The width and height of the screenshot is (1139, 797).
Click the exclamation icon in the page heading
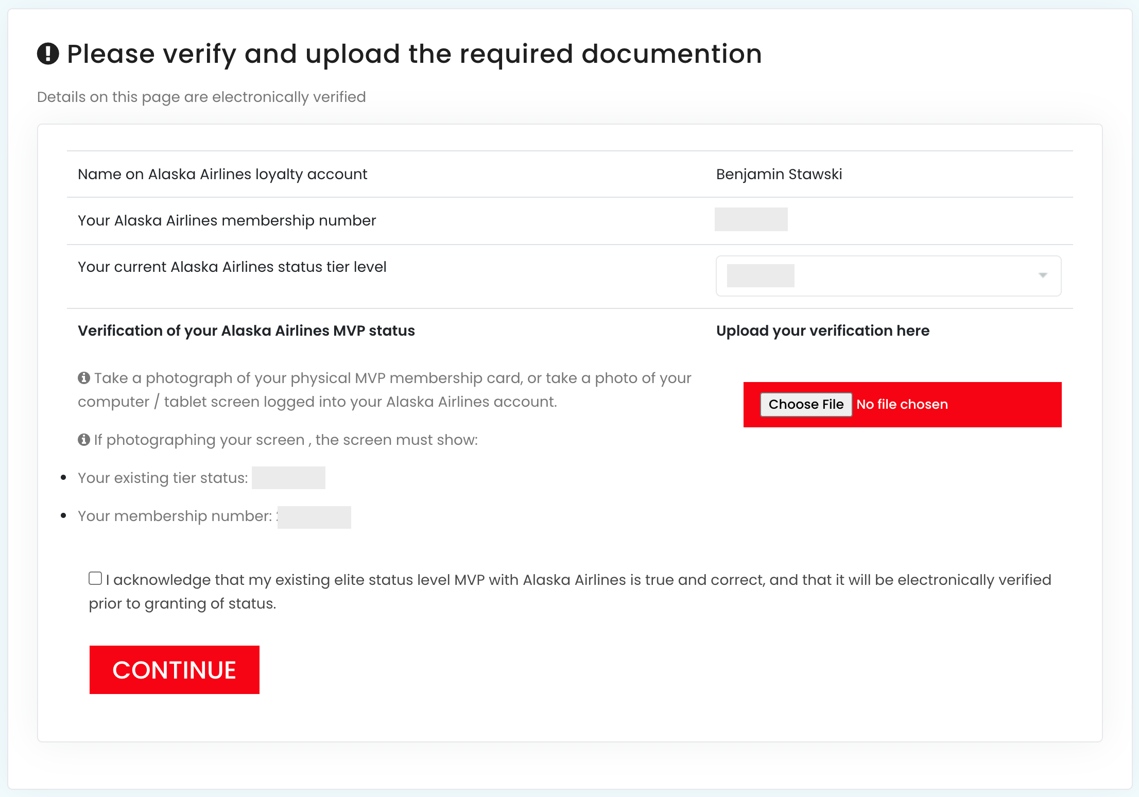tap(48, 53)
